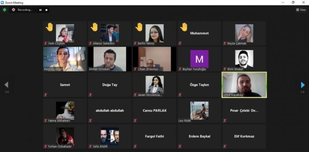This screenshot has height=152, width=309.
Task: Click muted microphone icon on Sefa ANAR
Action: [x=90, y=146]
